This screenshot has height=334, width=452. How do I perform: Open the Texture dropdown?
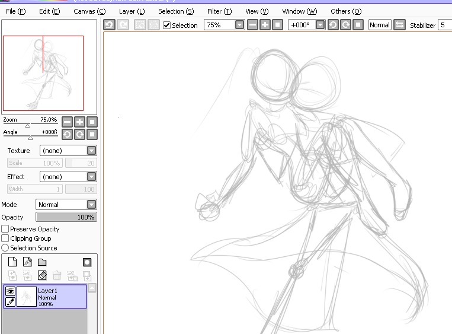[91, 151]
